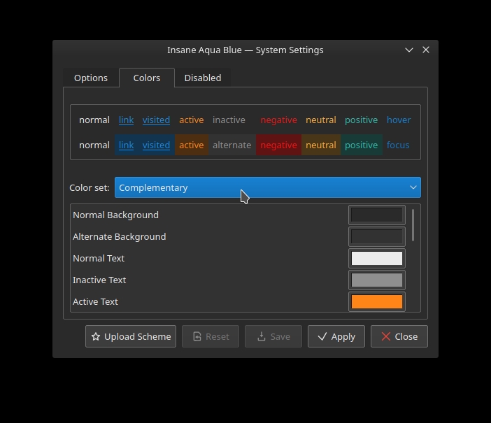Click highlighted 'visited' in second preview row

click(156, 145)
